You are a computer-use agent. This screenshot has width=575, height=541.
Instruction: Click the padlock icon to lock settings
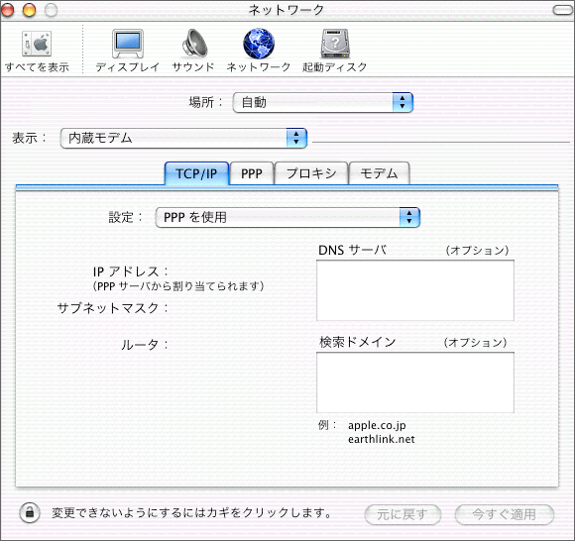(x=30, y=512)
